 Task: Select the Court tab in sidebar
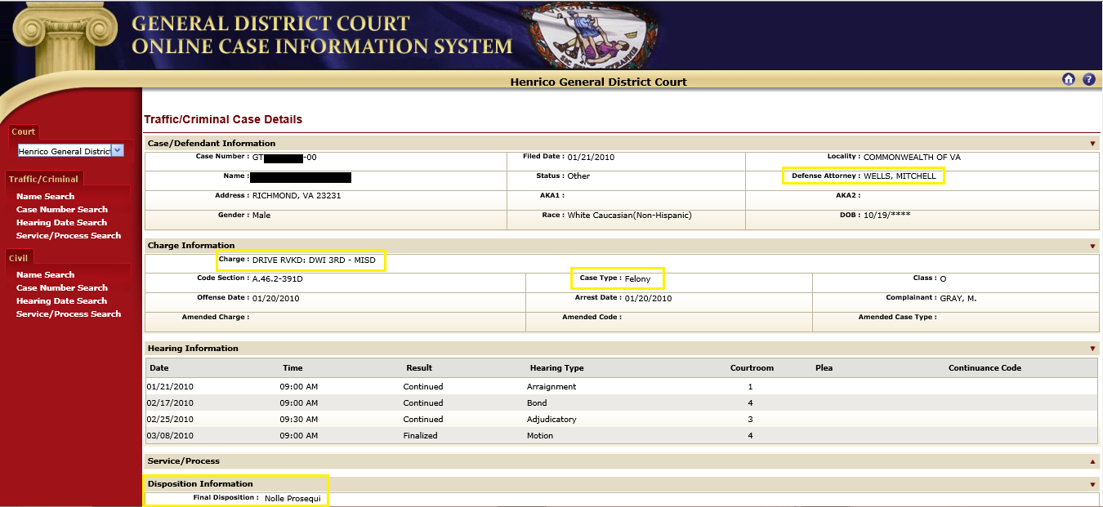click(x=23, y=131)
